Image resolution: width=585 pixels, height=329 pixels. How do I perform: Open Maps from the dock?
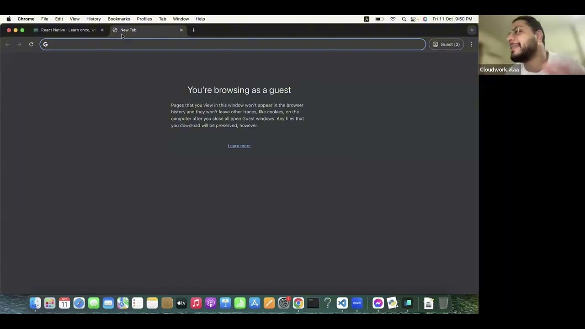click(x=123, y=303)
